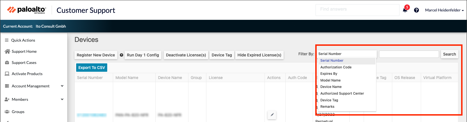Select Device Tag from filter list
The width and height of the screenshot is (467, 122).
[x=329, y=100]
